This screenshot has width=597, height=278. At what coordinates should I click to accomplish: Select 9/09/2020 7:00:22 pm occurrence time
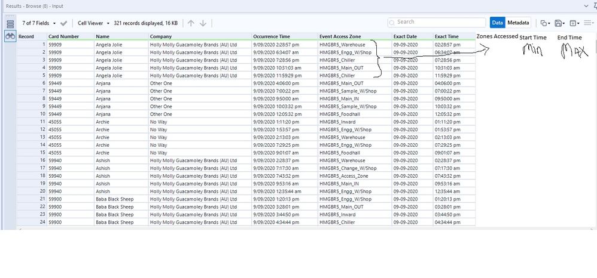pos(285,91)
